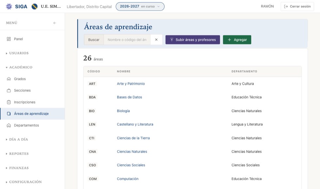Click the upload icon on Subir áreas button
Image resolution: width=320 pixels, height=189 pixels.
click(172, 39)
